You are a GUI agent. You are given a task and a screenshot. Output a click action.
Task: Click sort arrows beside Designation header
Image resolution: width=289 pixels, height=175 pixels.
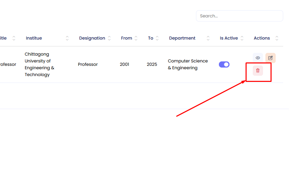coord(109,38)
